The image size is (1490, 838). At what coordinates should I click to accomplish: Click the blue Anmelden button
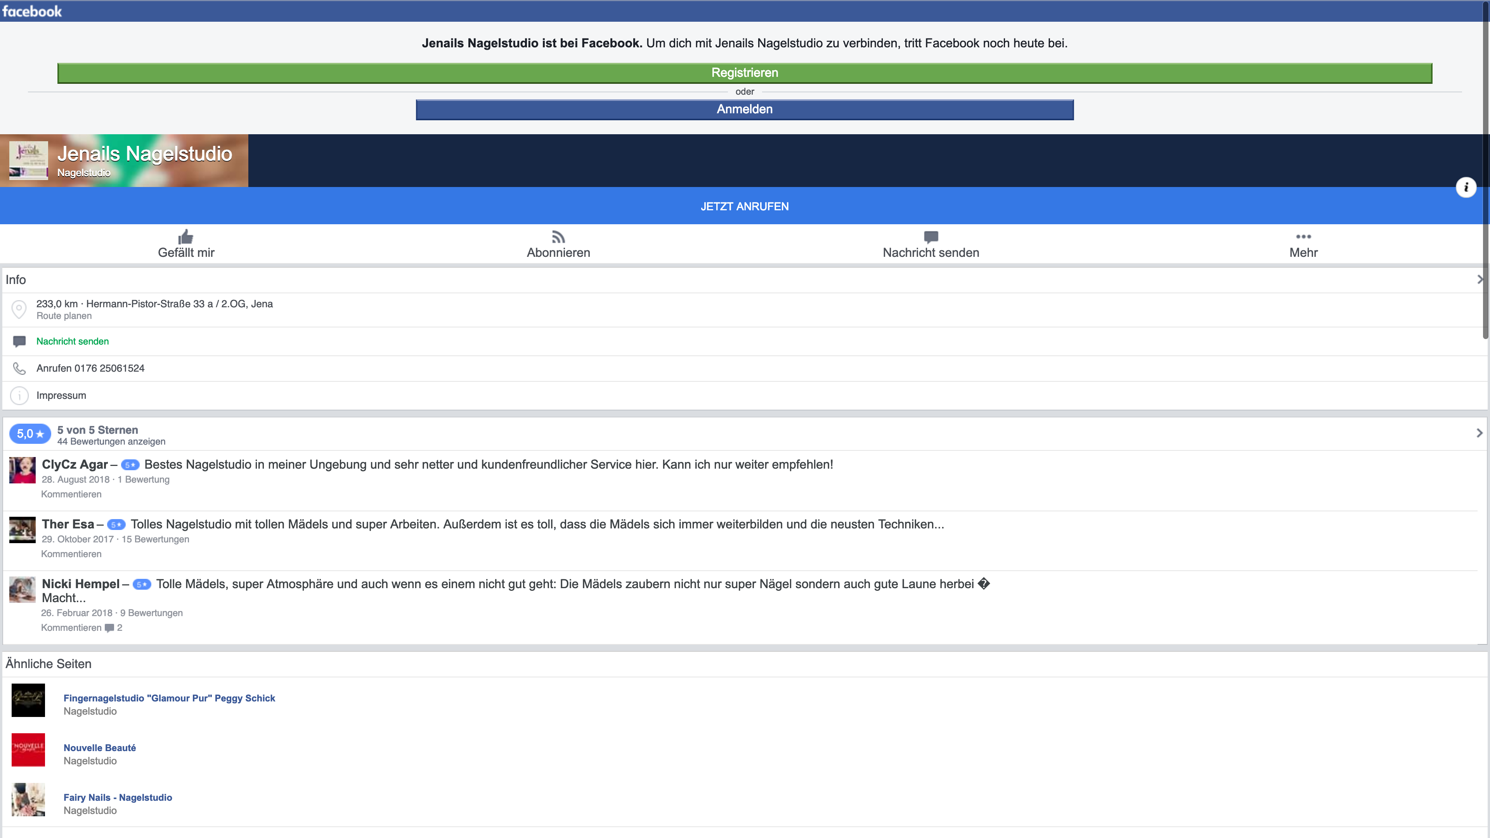pos(745,109)
